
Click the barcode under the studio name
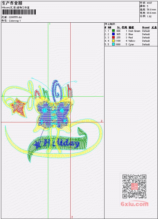[x=19, y=12]
